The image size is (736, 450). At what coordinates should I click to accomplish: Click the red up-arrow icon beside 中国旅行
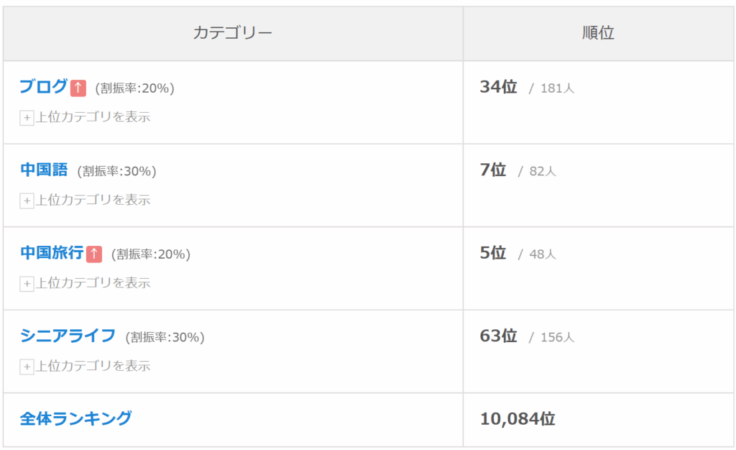[x=94, y=254]
